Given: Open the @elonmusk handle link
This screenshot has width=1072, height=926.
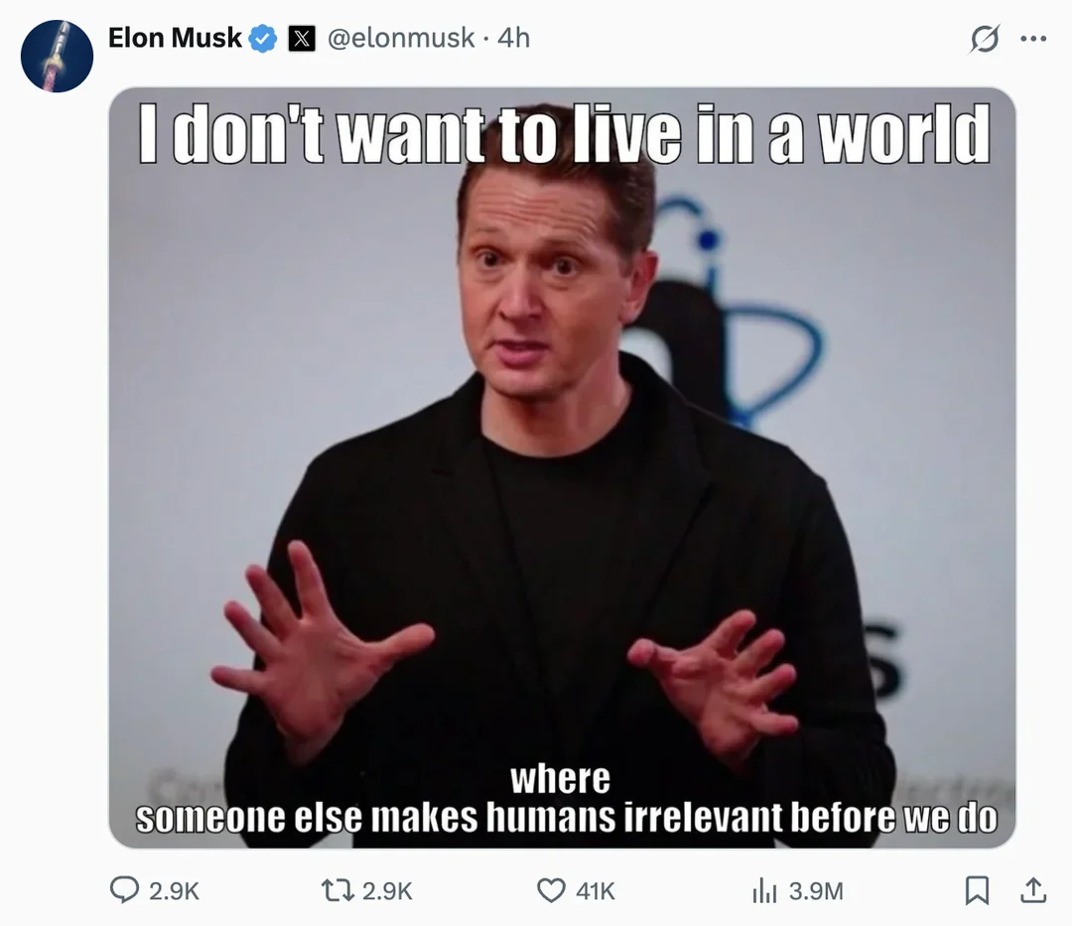Looking at the screenshot, I should 401,38.
